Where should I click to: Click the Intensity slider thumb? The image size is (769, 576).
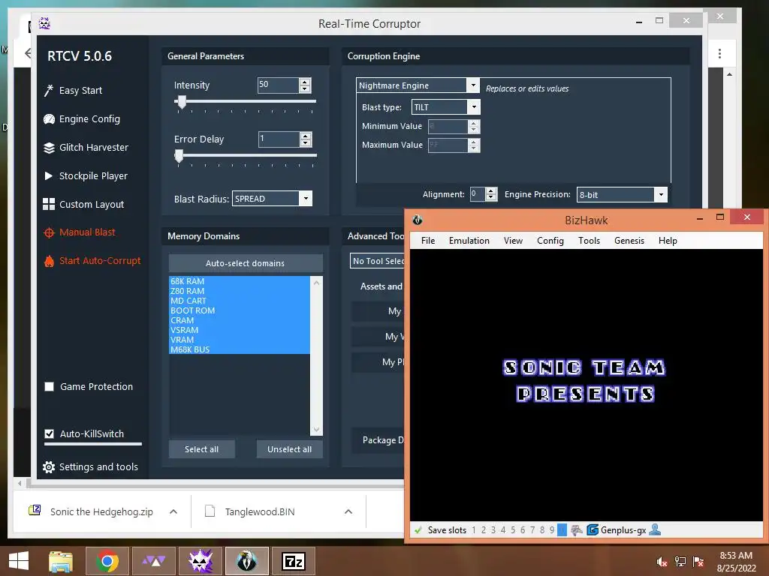click(182, 102)
